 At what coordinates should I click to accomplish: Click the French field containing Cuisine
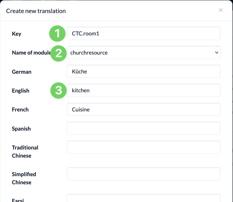pyautogui.click(x=144, y=109)
